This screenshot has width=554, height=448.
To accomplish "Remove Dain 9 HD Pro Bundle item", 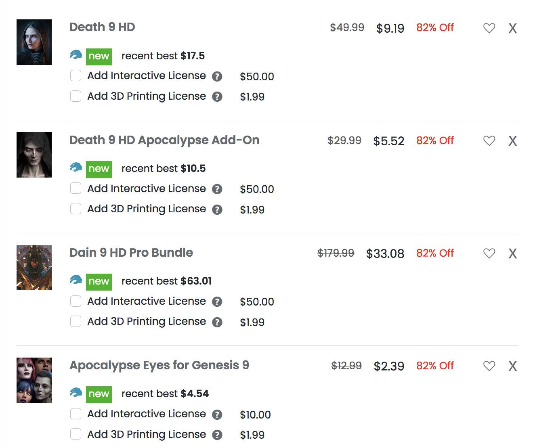I will (x=512, y=253).
